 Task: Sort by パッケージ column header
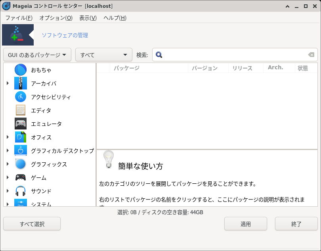149,68
